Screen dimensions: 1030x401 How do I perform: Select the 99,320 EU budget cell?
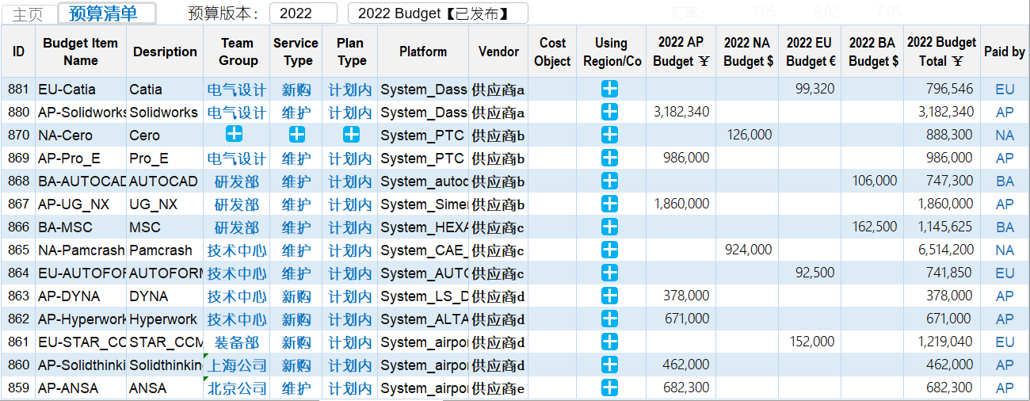coord(810,90)
